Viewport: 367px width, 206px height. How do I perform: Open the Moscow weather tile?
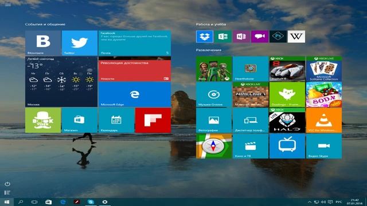pyautogui.click(x=61, y=81)
